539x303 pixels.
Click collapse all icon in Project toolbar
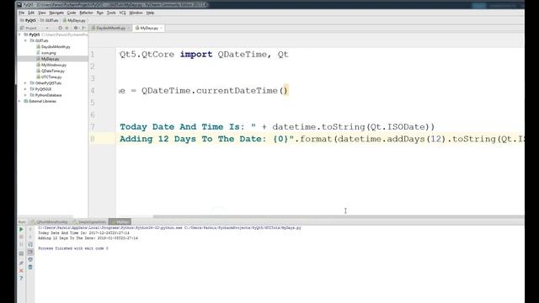(67, 28)
